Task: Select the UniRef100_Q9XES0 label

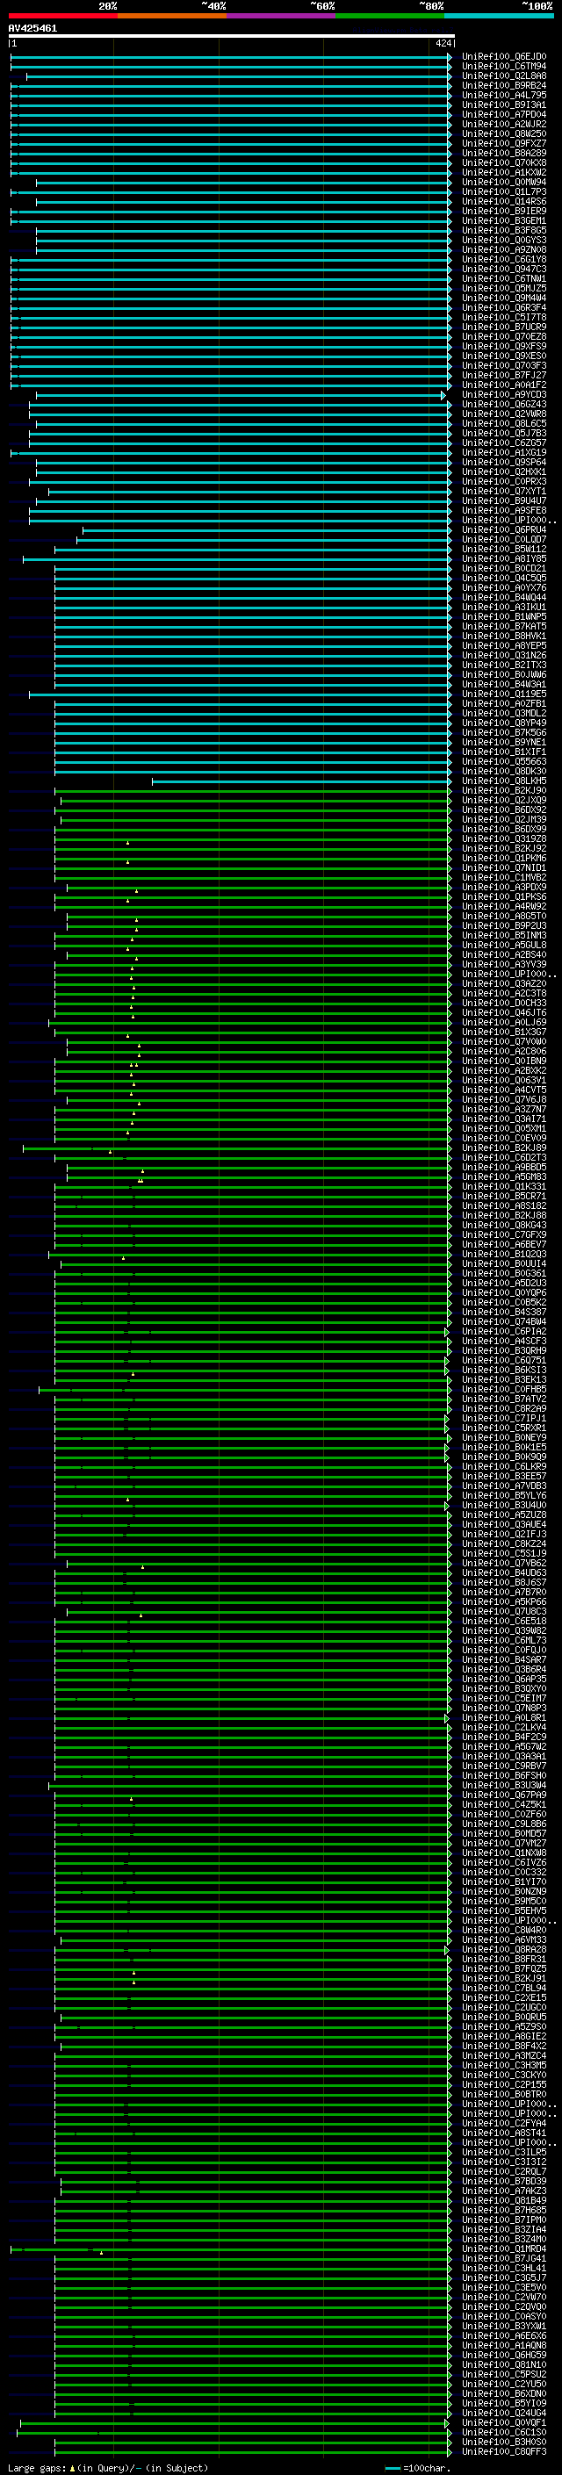Action: click(x=504, y=356)
